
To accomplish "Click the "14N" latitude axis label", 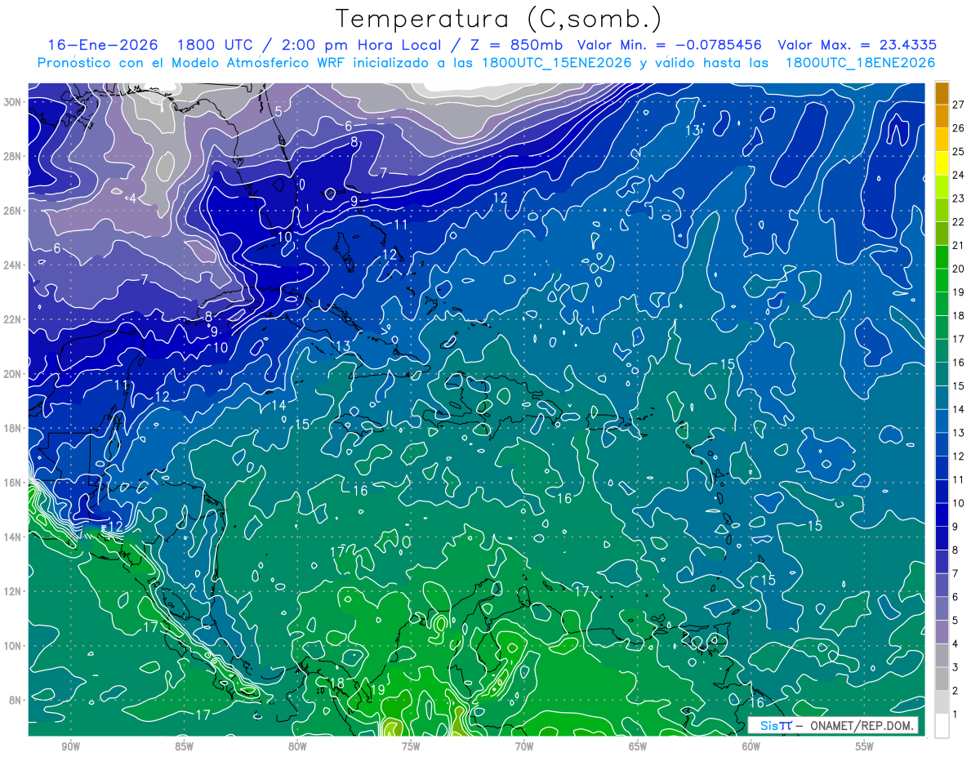I will click(12, 537).
